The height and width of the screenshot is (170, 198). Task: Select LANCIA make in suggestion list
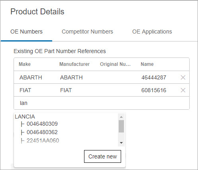25,117
